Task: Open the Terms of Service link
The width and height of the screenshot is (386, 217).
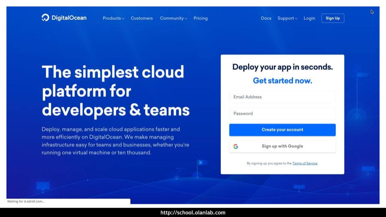Action: (305, 164)
